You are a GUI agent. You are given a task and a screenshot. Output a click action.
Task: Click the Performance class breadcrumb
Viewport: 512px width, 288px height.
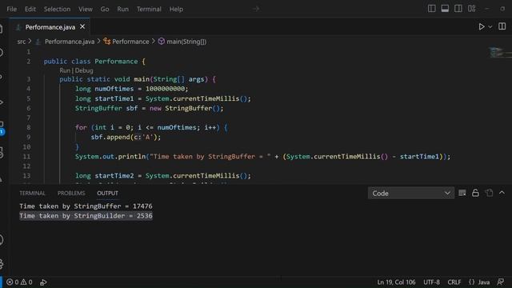pyautogui.click(x=130, y=42)
